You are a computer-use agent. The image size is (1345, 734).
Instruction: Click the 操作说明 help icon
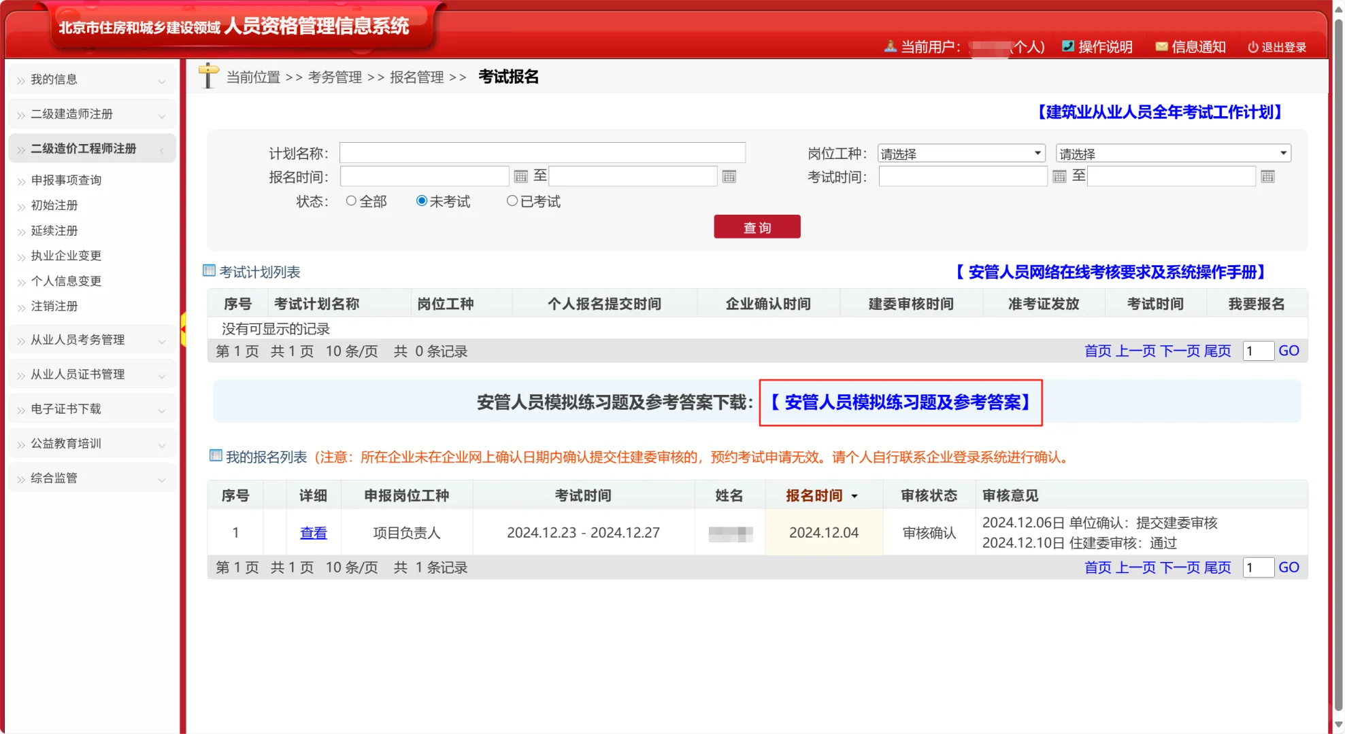1068,46
